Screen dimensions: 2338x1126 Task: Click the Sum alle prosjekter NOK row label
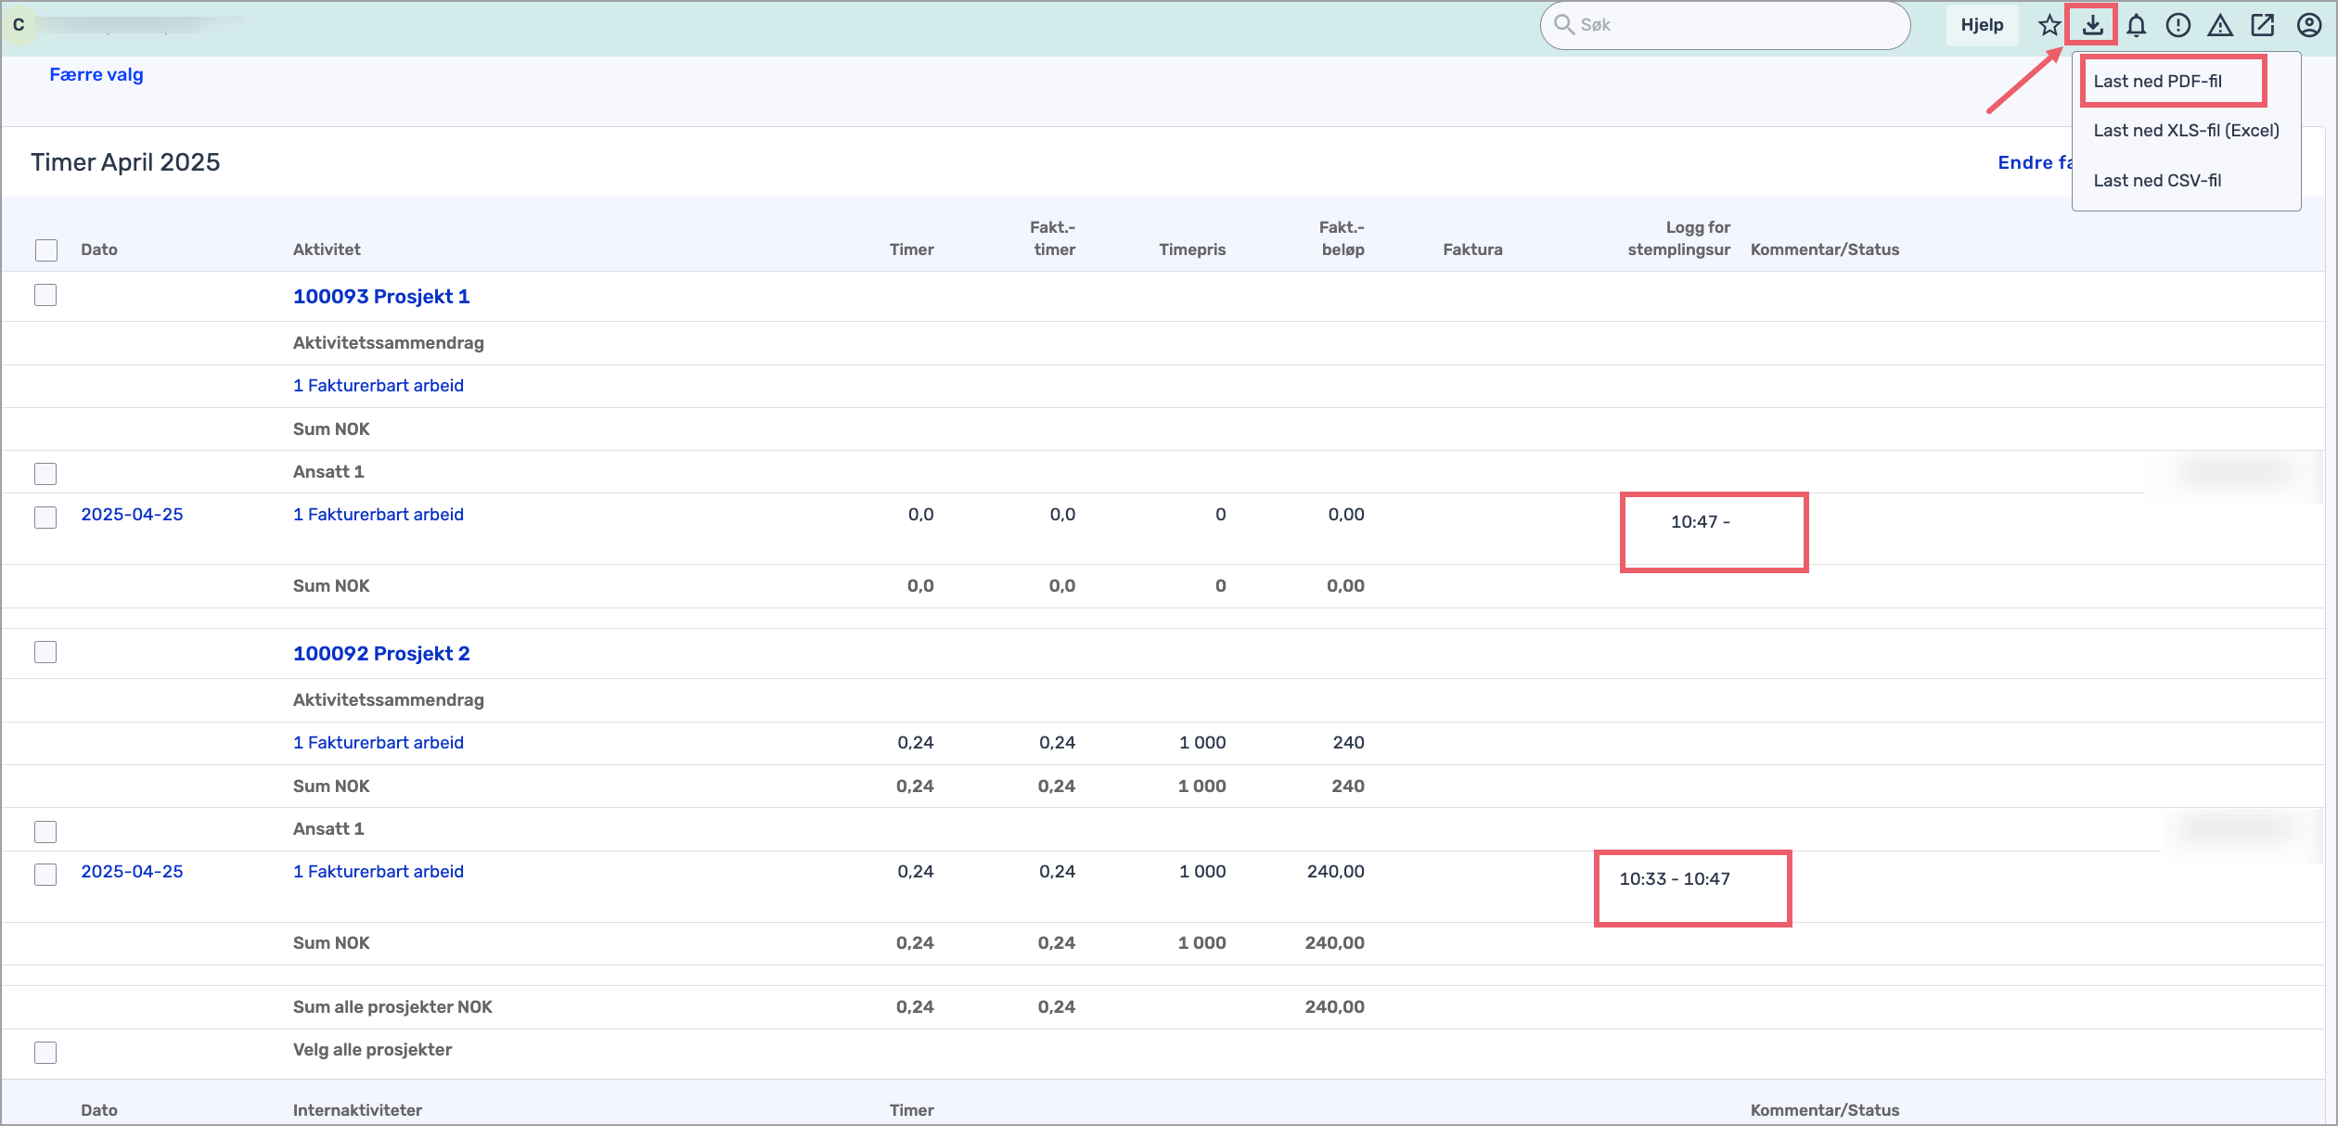point(392,1007)
